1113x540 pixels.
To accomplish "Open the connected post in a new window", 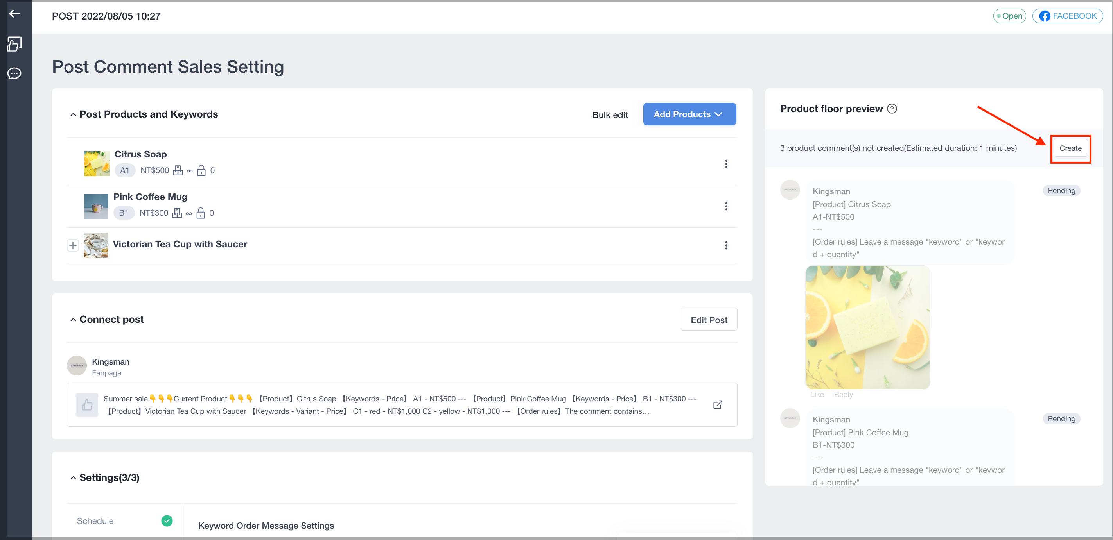I will pyautogui.click(x=718, y=405).
